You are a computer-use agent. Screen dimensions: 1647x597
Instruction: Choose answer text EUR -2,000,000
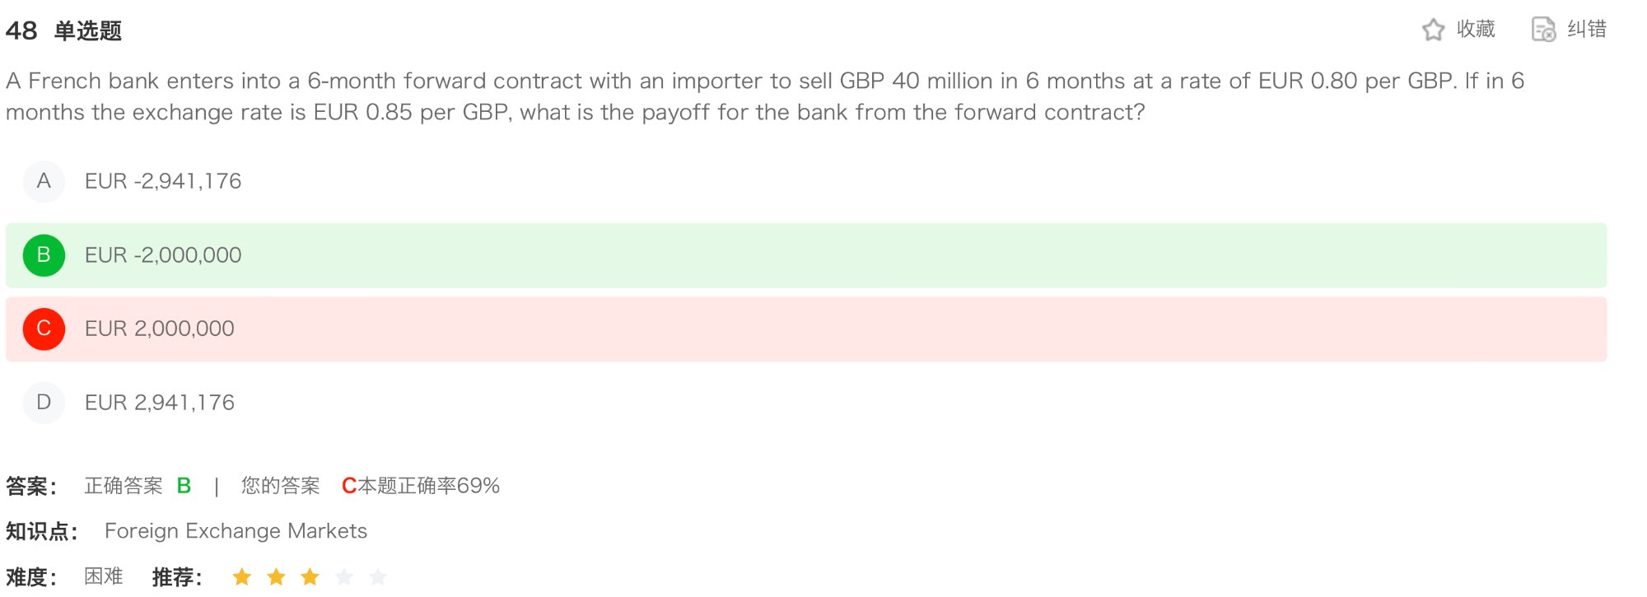point(163,255)
